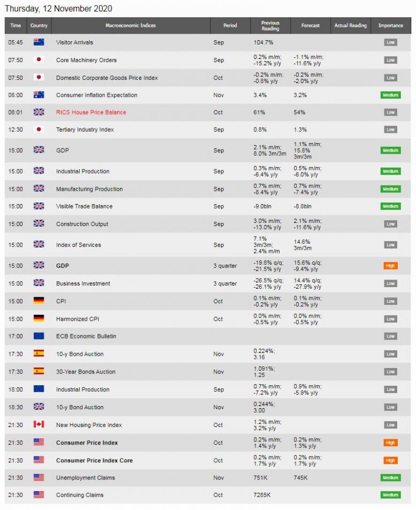Click the High importance badge for 3 quarter GDP
The width and height of the screenshot is (416, 510).
[x=390, y=266]
